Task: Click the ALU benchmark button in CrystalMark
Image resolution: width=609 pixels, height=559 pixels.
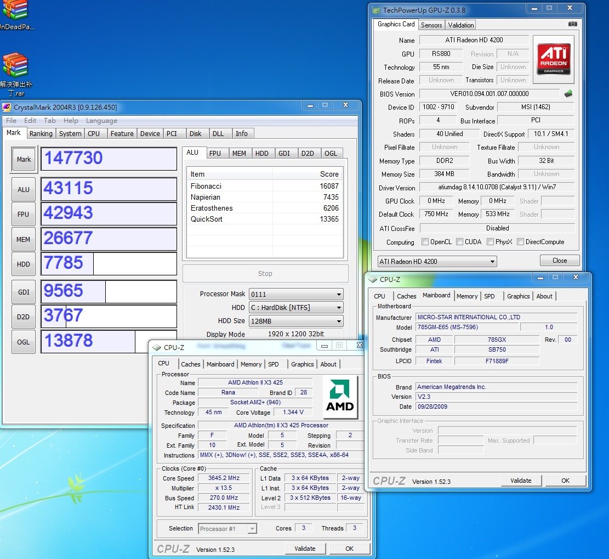Action: tap(24, 190)
